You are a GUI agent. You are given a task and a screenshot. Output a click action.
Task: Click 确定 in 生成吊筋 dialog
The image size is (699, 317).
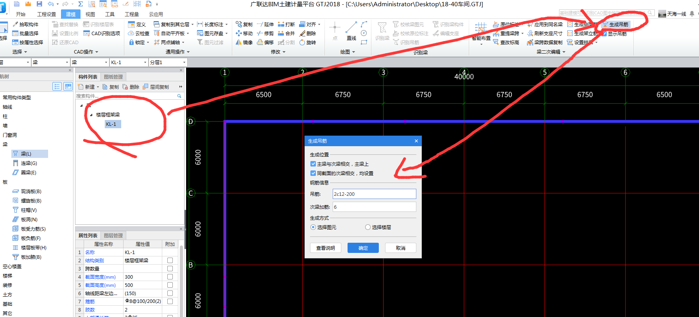pyautogui.click(x=363, y=248)
